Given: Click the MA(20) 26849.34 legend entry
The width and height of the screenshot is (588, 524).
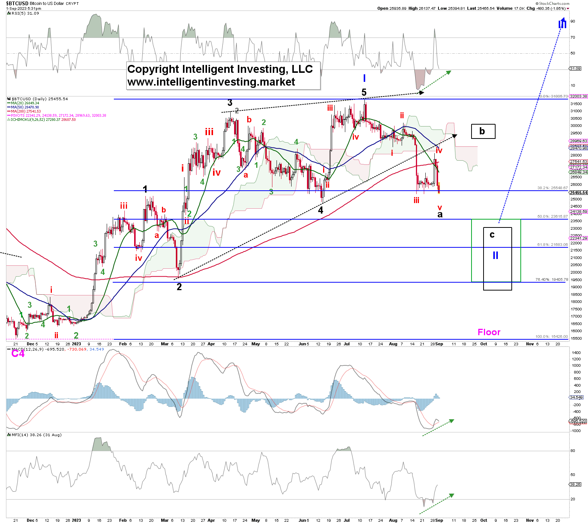Looking at the screenshot, I should click(25, 103).
